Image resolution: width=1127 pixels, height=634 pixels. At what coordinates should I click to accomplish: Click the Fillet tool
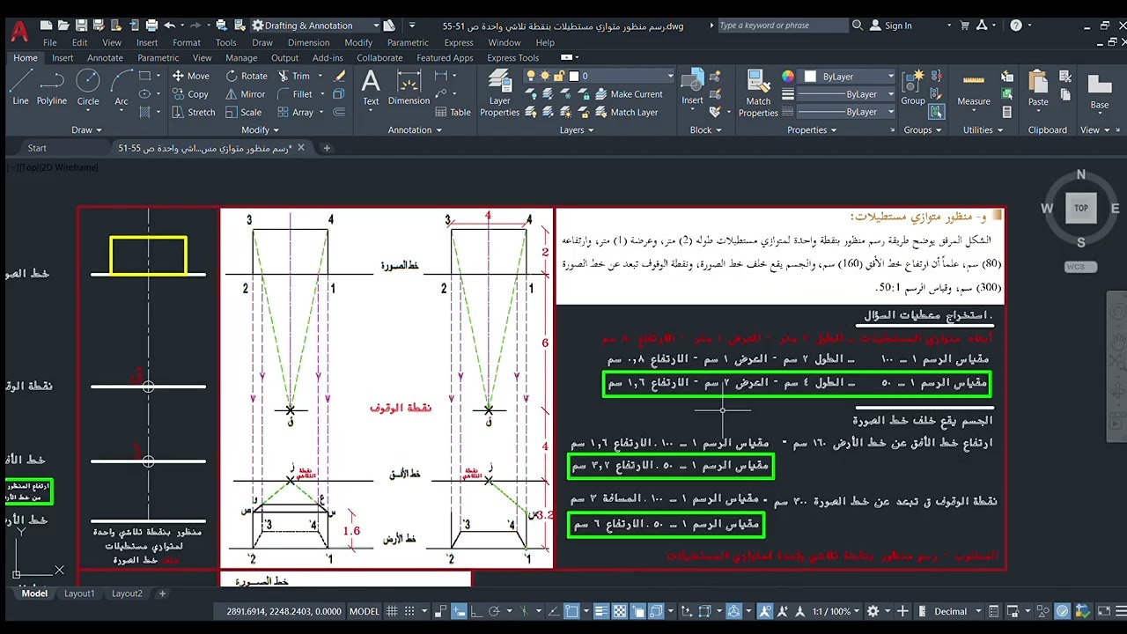(x=295, y=94)
